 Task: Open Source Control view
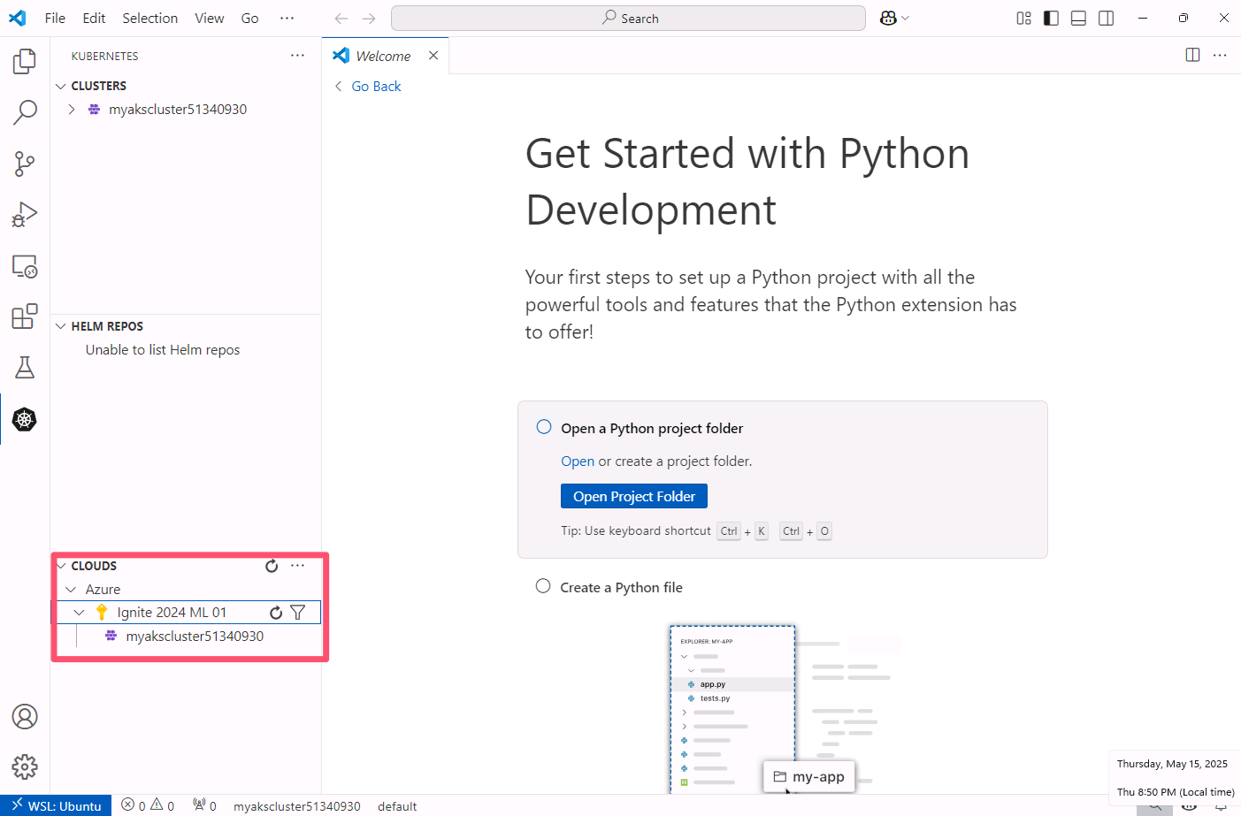point(25,164)
